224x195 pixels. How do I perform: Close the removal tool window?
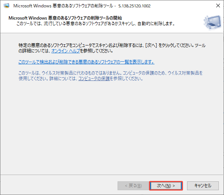click(218, 6)
